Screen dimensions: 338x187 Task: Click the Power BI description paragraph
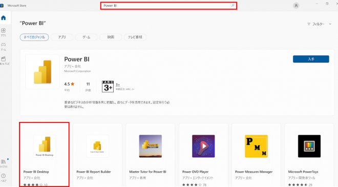117,105
